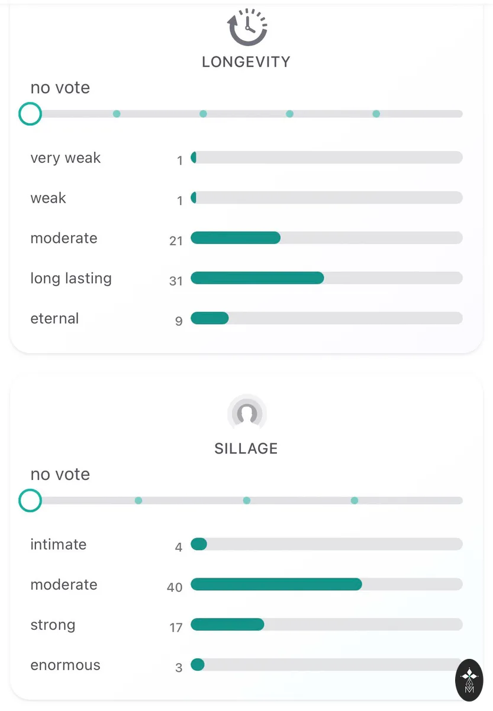493x711 pixels.
Task: Set Sillage slider to second dot
Action: tap(138, 501)
